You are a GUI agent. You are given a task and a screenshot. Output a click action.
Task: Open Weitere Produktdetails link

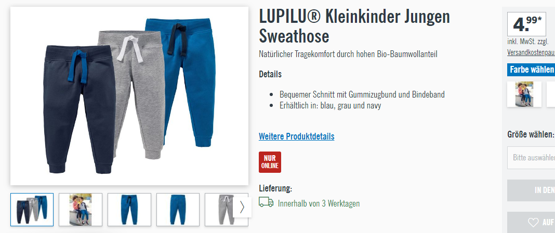click(x=297, y=136)
